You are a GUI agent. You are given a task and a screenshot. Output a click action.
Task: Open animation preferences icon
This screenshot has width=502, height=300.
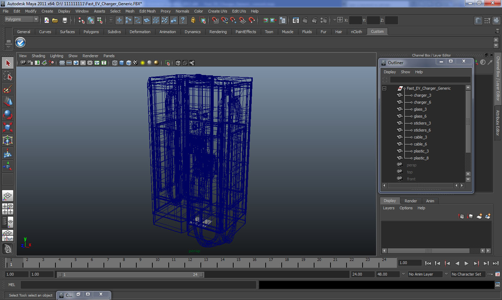[497, 274]
